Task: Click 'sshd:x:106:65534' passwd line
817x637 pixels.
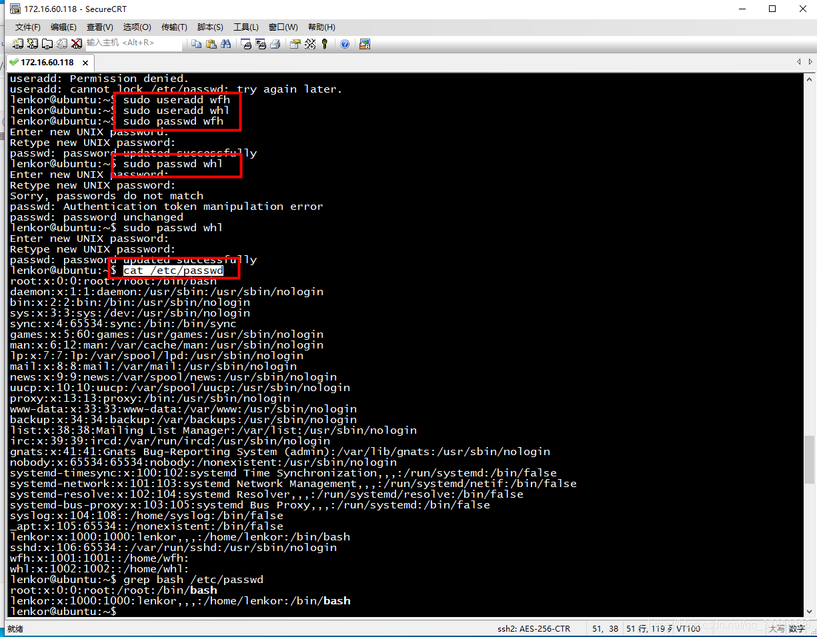Action: (x=173, y=548)
